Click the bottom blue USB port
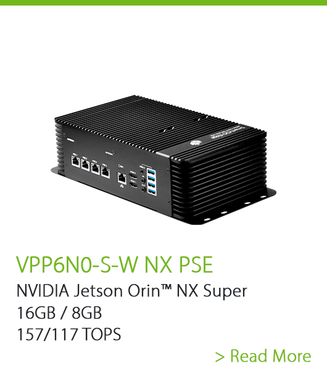This screenshot has height=382, width=327. pos(151,192)
